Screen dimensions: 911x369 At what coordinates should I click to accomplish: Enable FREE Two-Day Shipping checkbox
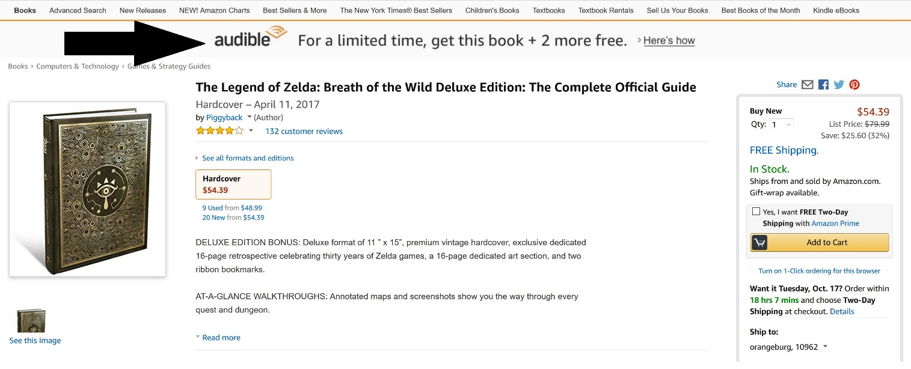(x=756, y=212)
